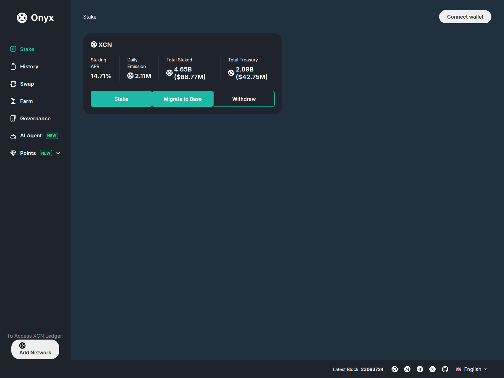This screenshot has height=378, width=504.
Task: Click the Connect wallet button
Action: tap(465, 17)
